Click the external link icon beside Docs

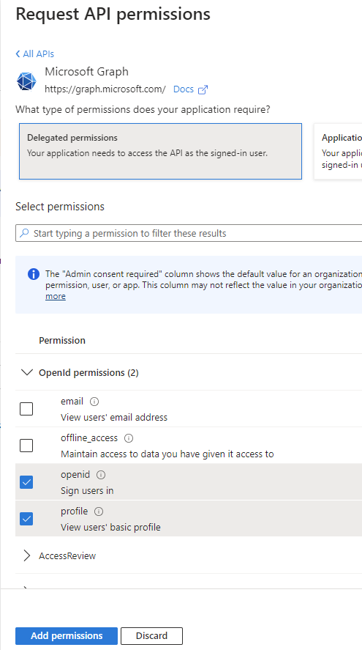203,89
